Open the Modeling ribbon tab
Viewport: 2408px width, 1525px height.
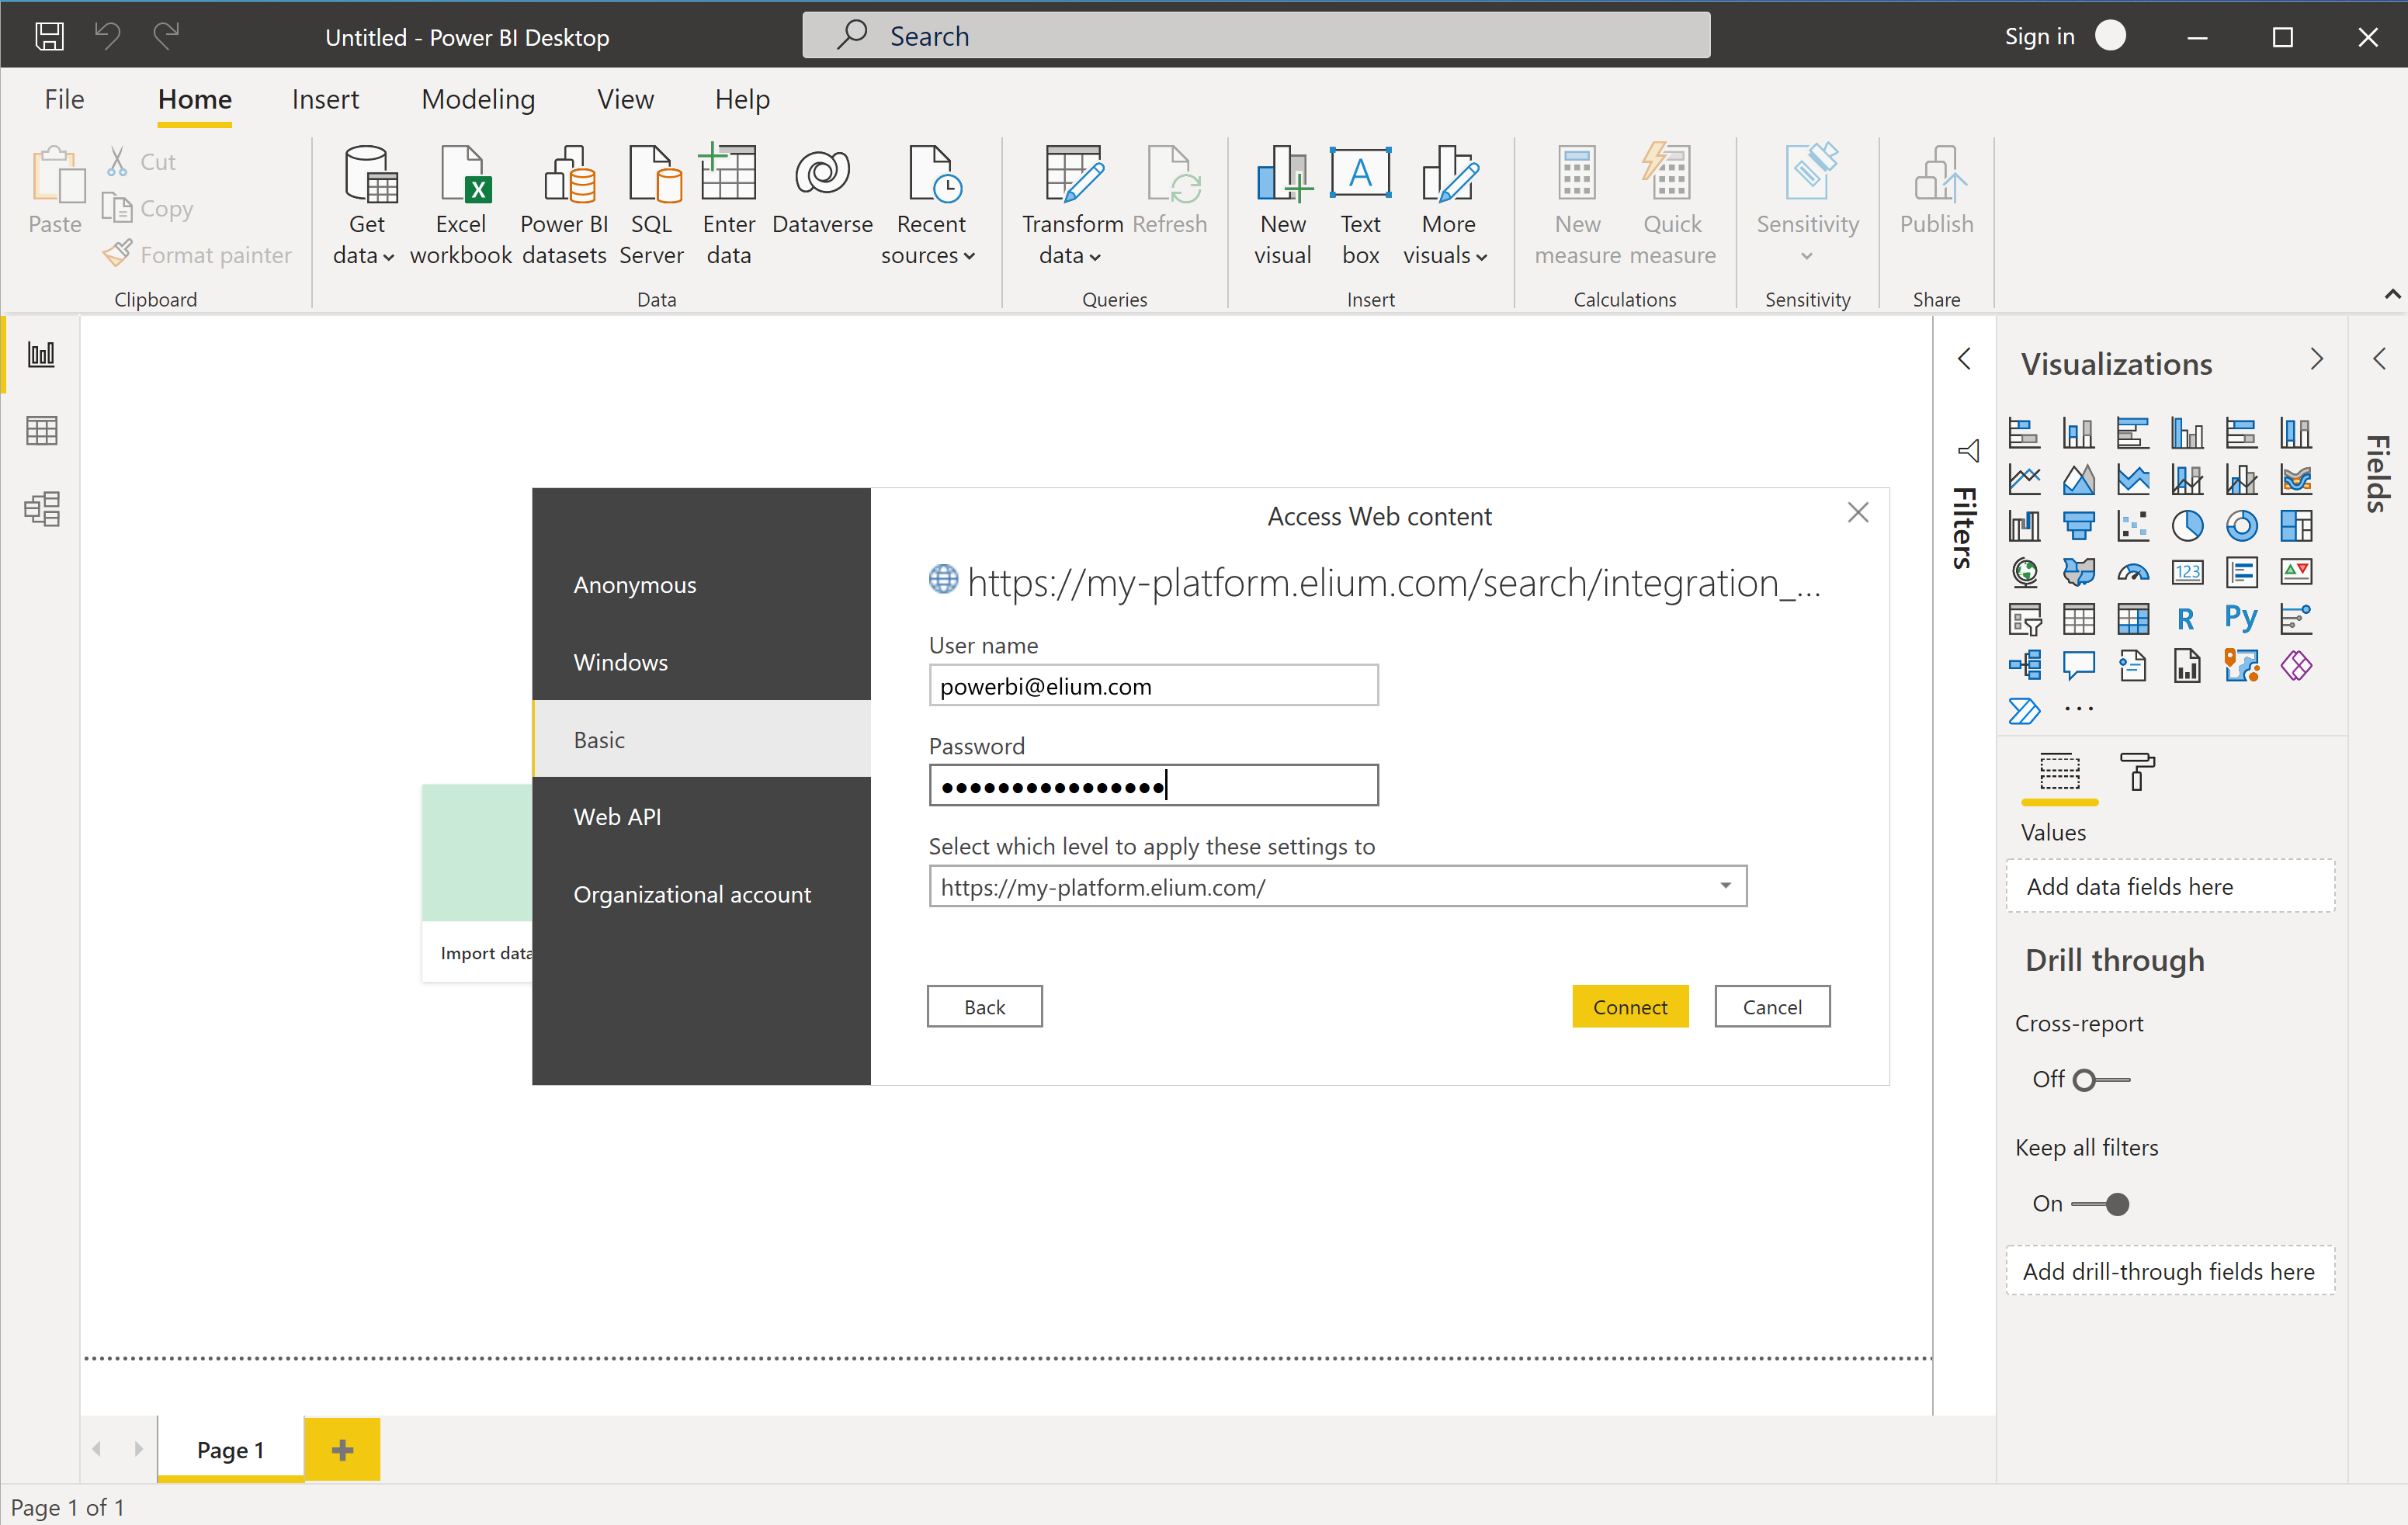point(478,99)
